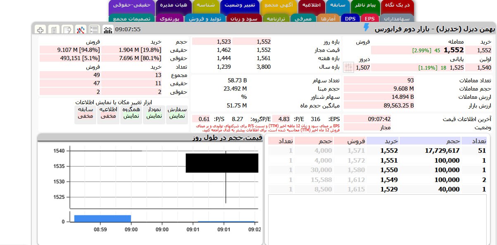Select the dark red اطلاعیه tab at the top
497x245 pixels.
coord(312,6)
